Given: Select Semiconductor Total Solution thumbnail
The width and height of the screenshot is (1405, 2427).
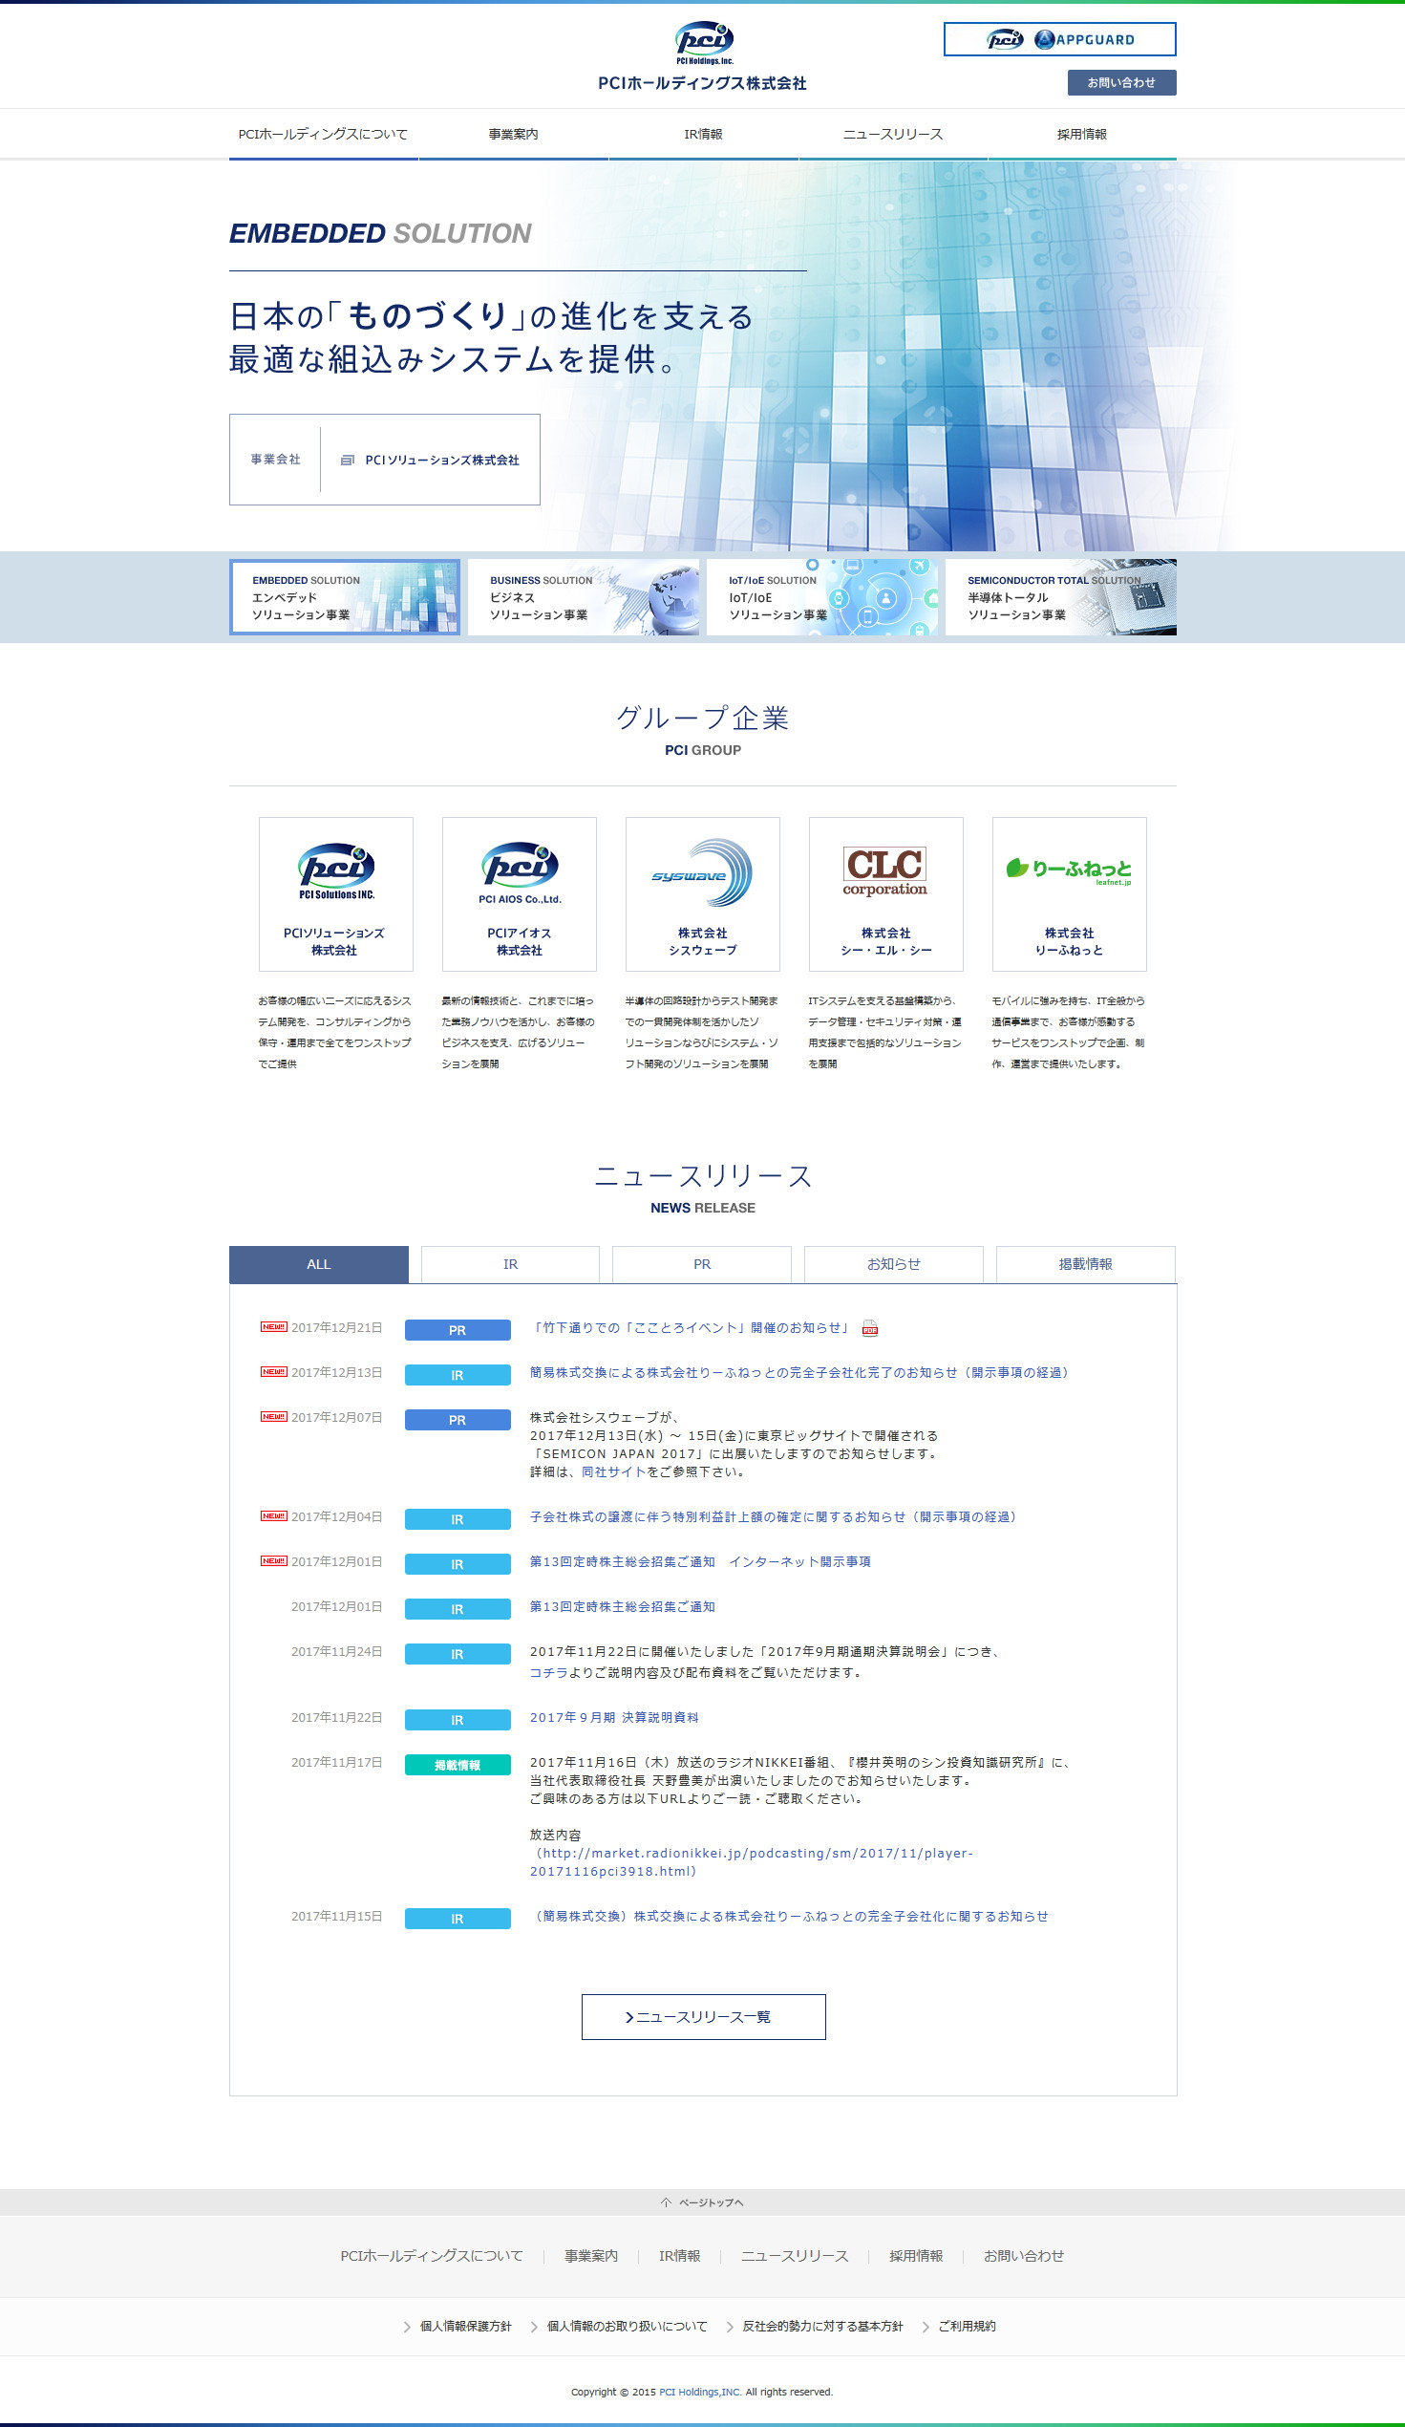Looking at the screenshot, I should pos(1061,597).
